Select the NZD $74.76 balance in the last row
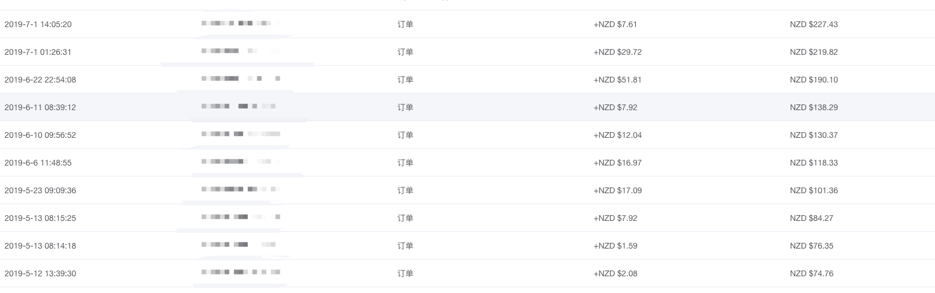Viewport: 935px width, 293px height. 811,273
